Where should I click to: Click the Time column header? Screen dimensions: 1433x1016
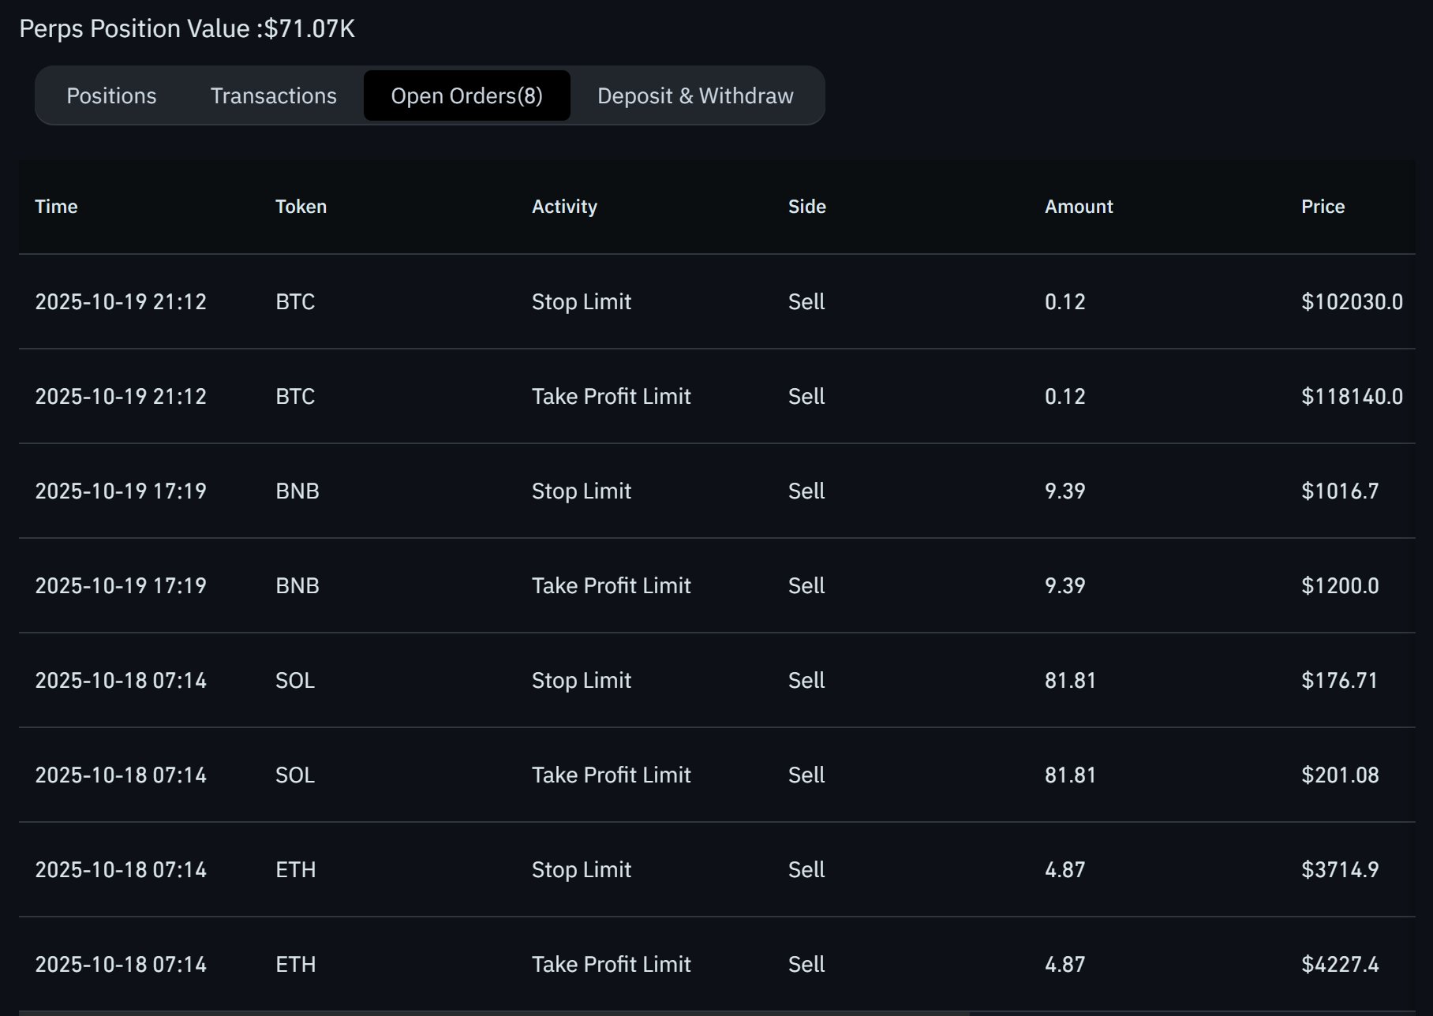[56, 207]
